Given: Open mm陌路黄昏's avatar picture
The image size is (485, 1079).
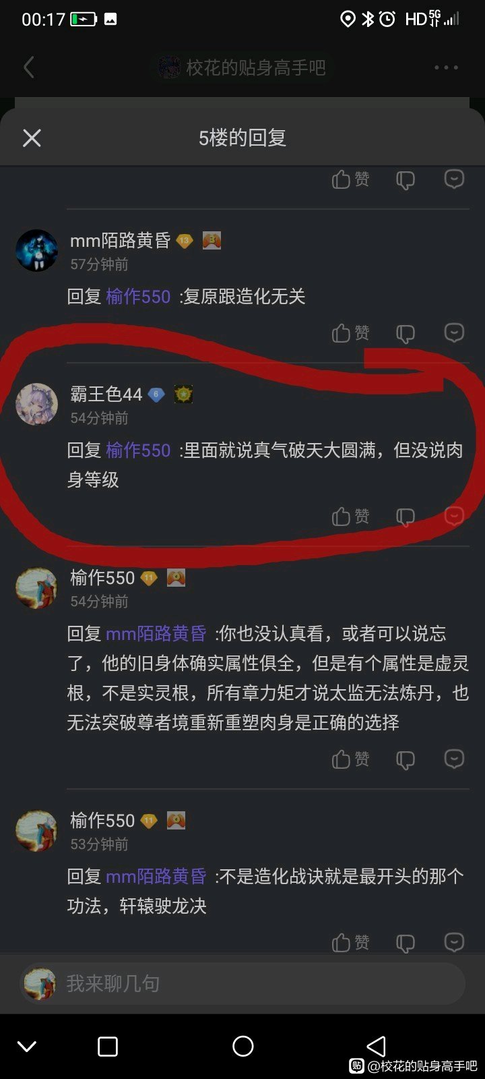Looking at the screenshot, I should tap(36, 250).
